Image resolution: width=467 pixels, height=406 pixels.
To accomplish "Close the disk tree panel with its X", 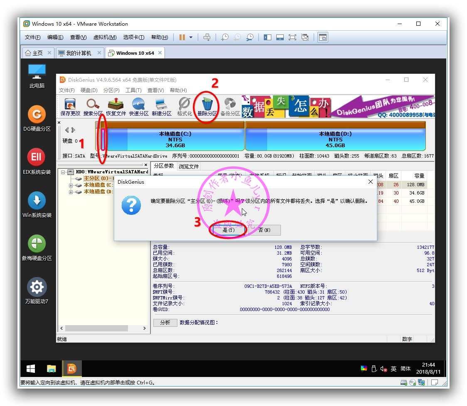I will coord(146,165).
